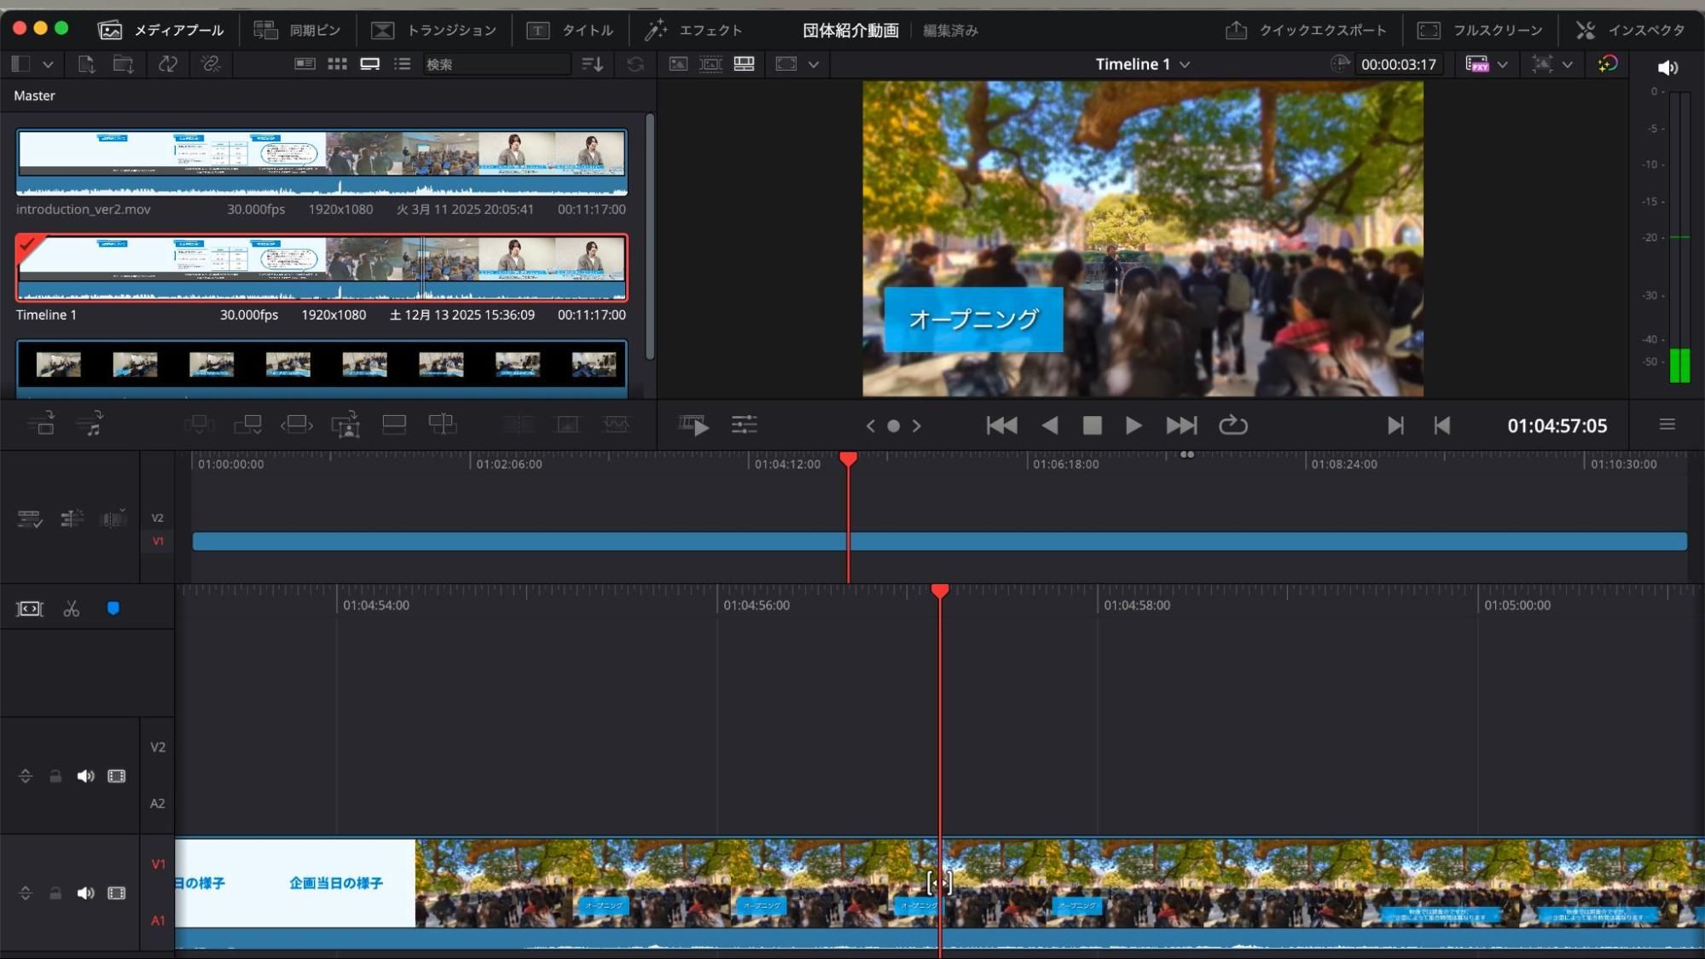Open the インスペクタ panel button

tap(1630, 31)
